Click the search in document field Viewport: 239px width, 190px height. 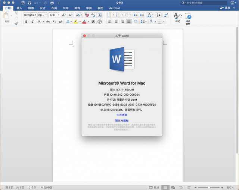(204, 3)
